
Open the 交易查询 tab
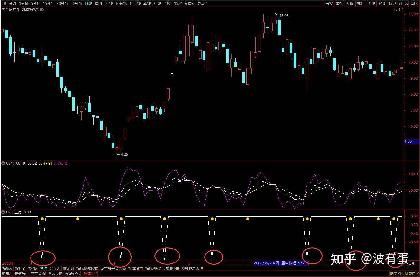38,274
